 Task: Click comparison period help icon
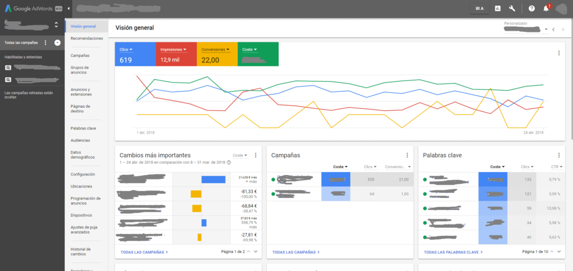[229, 162]
